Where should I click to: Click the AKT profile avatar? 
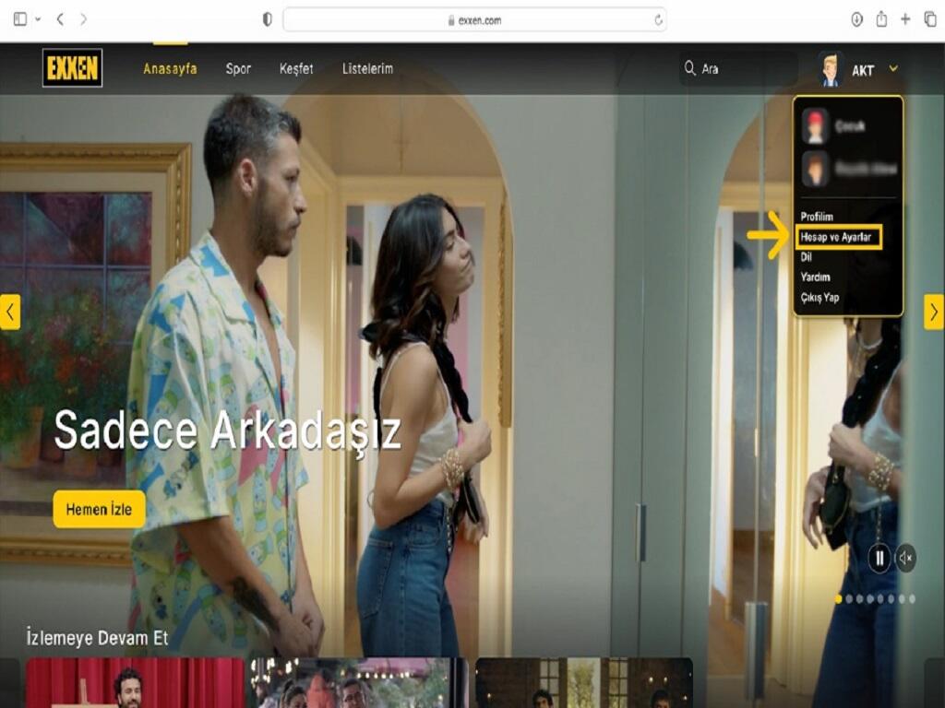pyautogui.click(x=831, y=69)
